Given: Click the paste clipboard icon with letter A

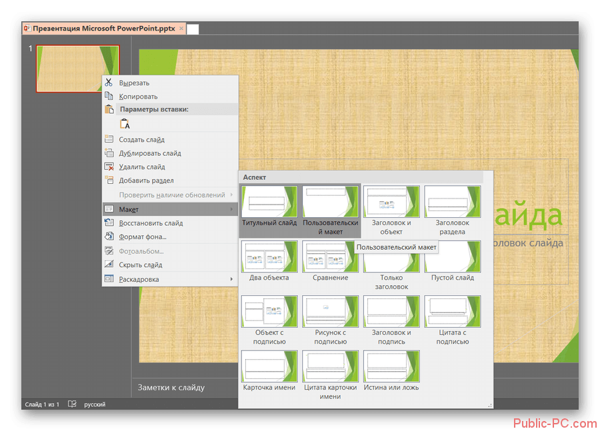Looking at the screenshot, I should click(x=125, y=124).
